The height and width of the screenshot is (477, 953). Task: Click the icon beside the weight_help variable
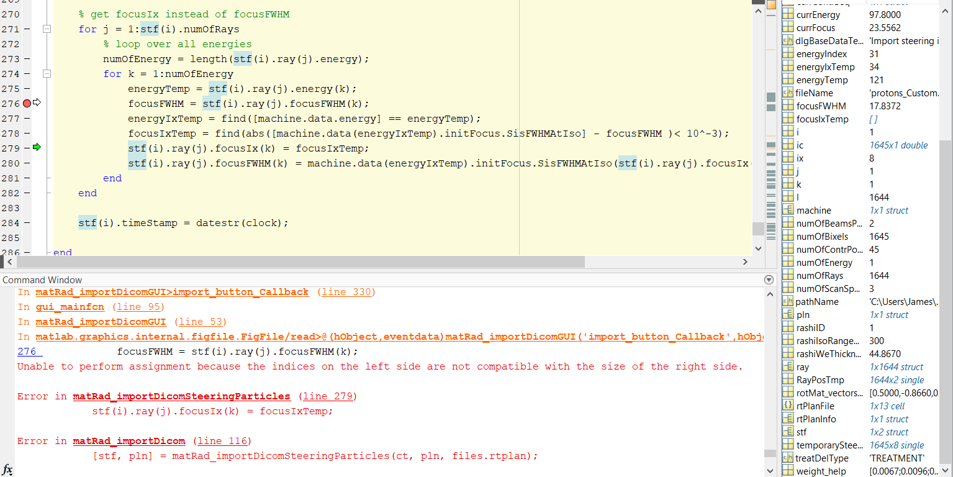(788, 471)
